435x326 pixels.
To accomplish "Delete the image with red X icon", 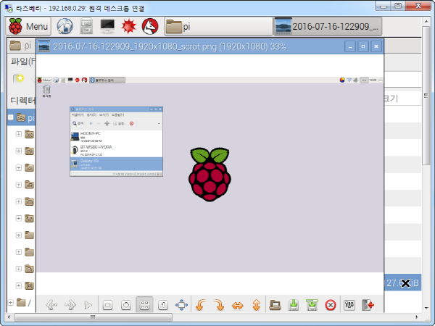I will click(x=331, y=305).
